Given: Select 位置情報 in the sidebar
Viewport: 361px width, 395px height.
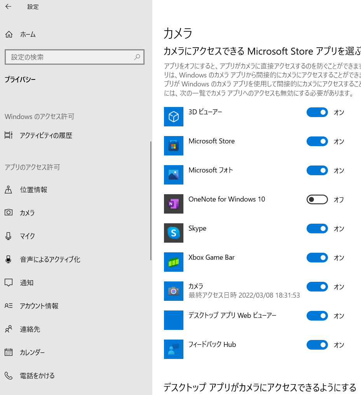Looking at the screenshot, I should tap(75, 190).
